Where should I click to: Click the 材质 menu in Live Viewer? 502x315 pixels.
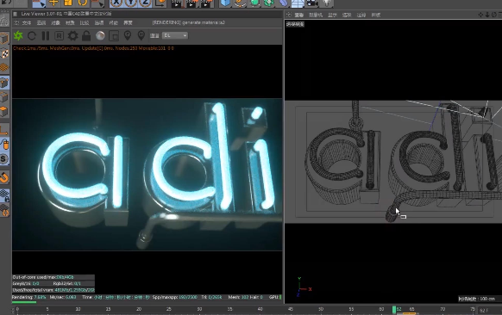pyautogui.click(x=70, y=22)
